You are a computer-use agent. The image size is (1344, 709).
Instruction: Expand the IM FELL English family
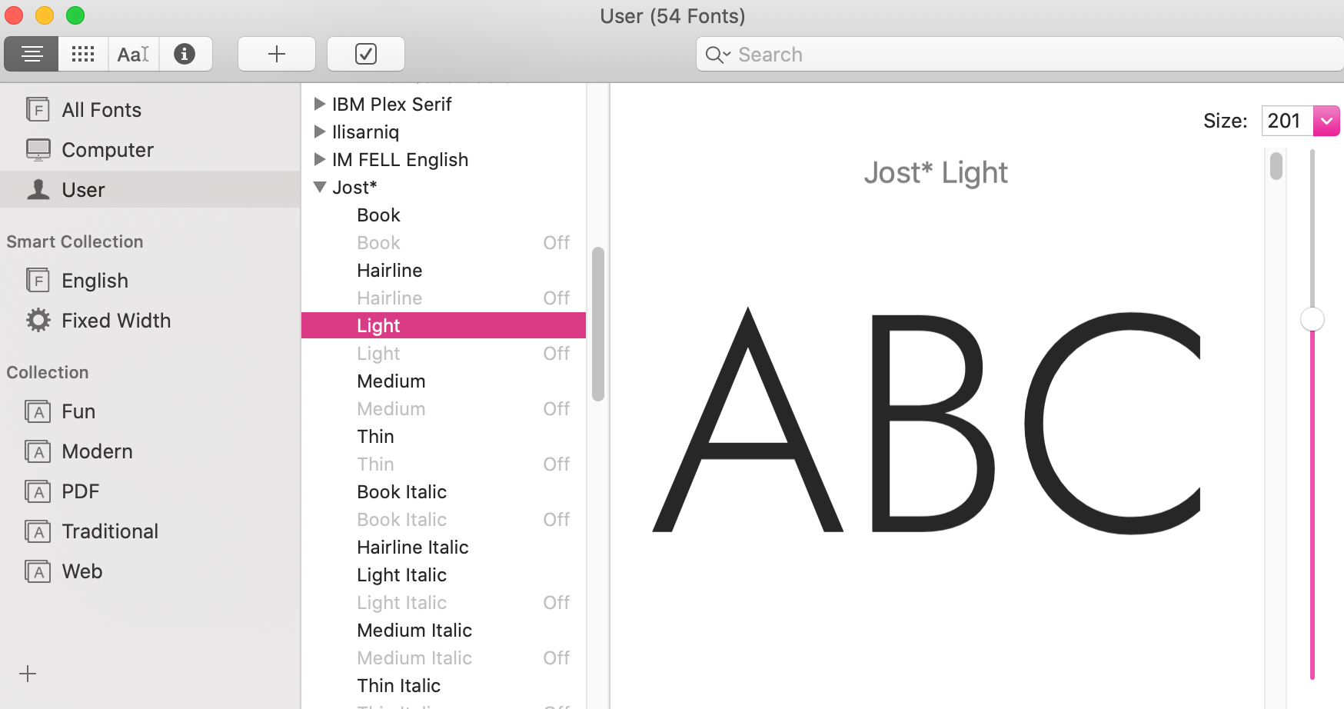tap(320, 159)
